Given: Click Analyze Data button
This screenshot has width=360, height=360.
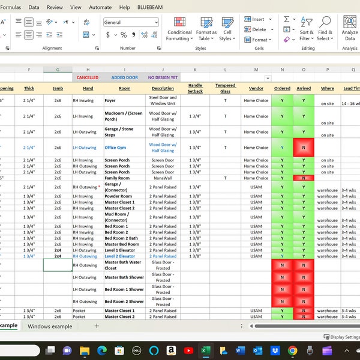Looking at the screenshot, I should (x=350, y=28).
